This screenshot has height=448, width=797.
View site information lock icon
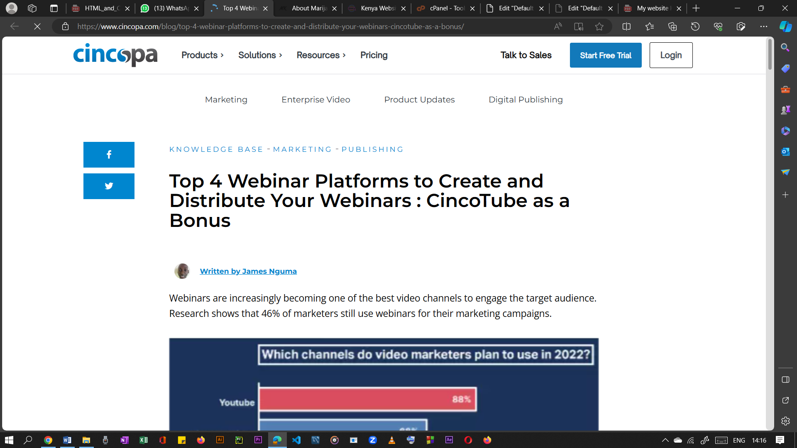click(65, 27)
